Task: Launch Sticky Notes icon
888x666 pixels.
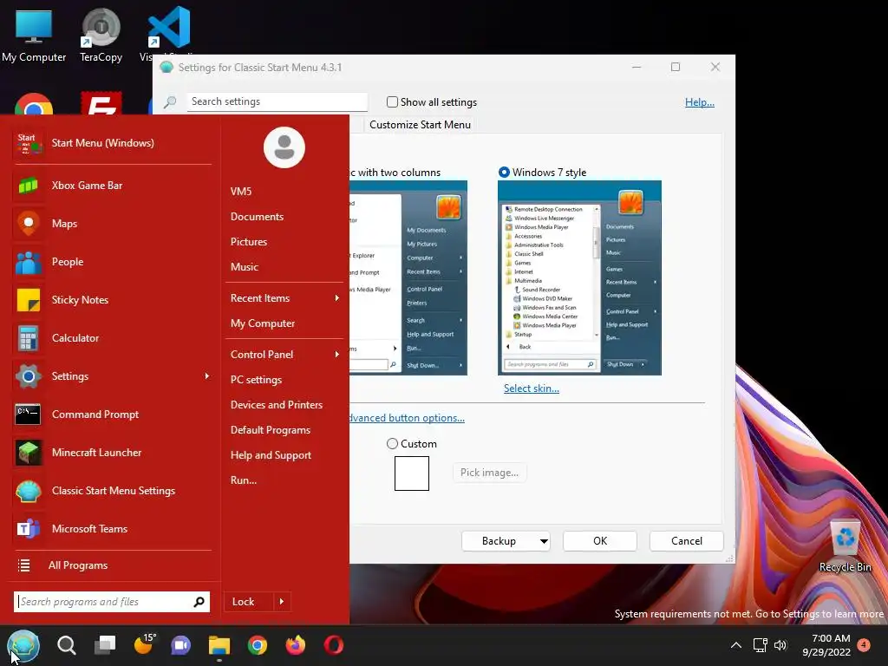Action: pyautogui.click(x=29, y=299)
